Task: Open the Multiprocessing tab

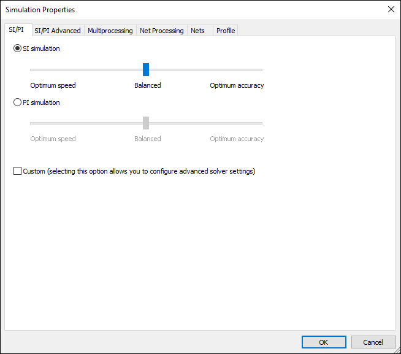Action: (x=110, y=31)
